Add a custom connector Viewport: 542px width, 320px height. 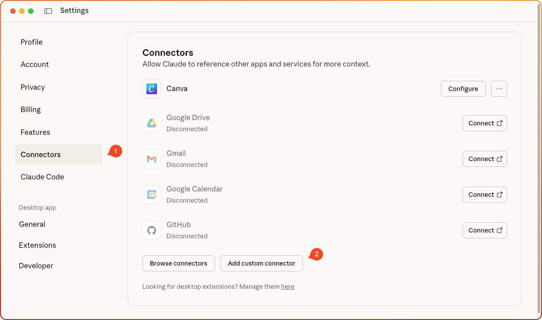point(261,263)
